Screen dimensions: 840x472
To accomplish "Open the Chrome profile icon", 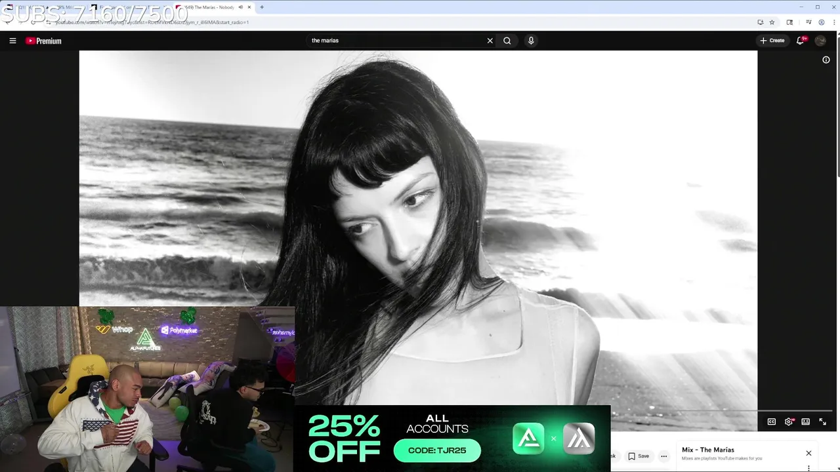I will 821,22.
